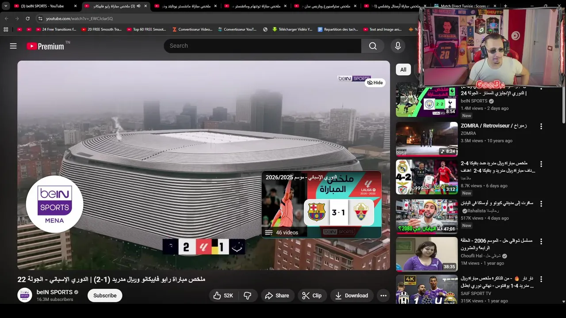Open beIN SPORTS MENA circular end card
Image resolution: width=566 pixels, height=318 pixels.
tap(54, 204)
